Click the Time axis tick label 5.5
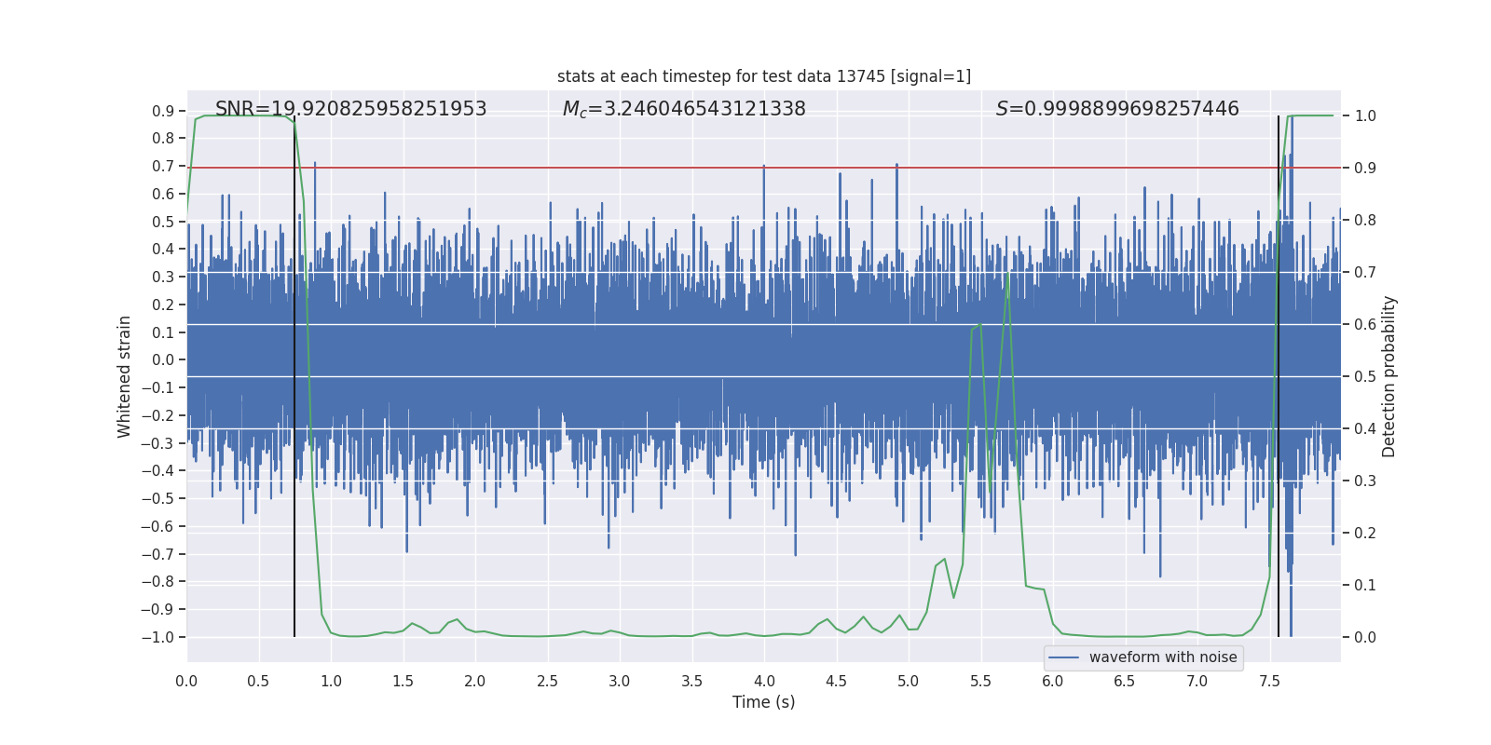 (980, 681)
